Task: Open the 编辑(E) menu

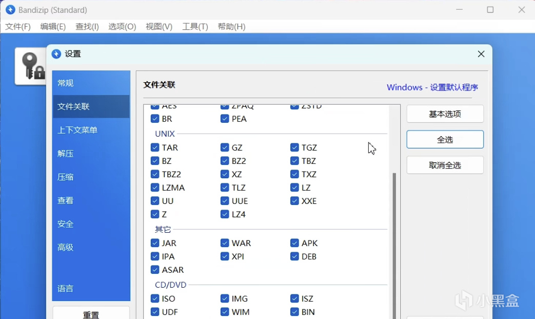Action: pos(53,27)
